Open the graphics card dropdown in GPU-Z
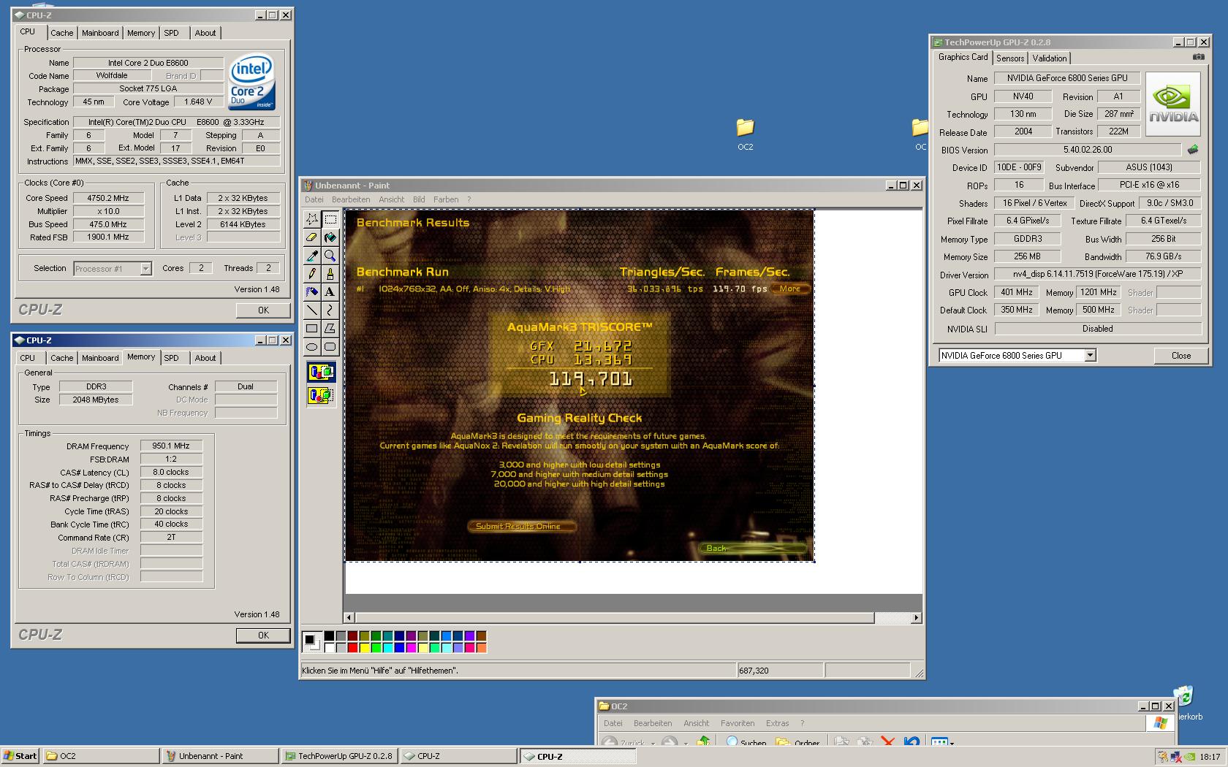The height and width of the screenshot is (767, 1228). (1090, 356)
